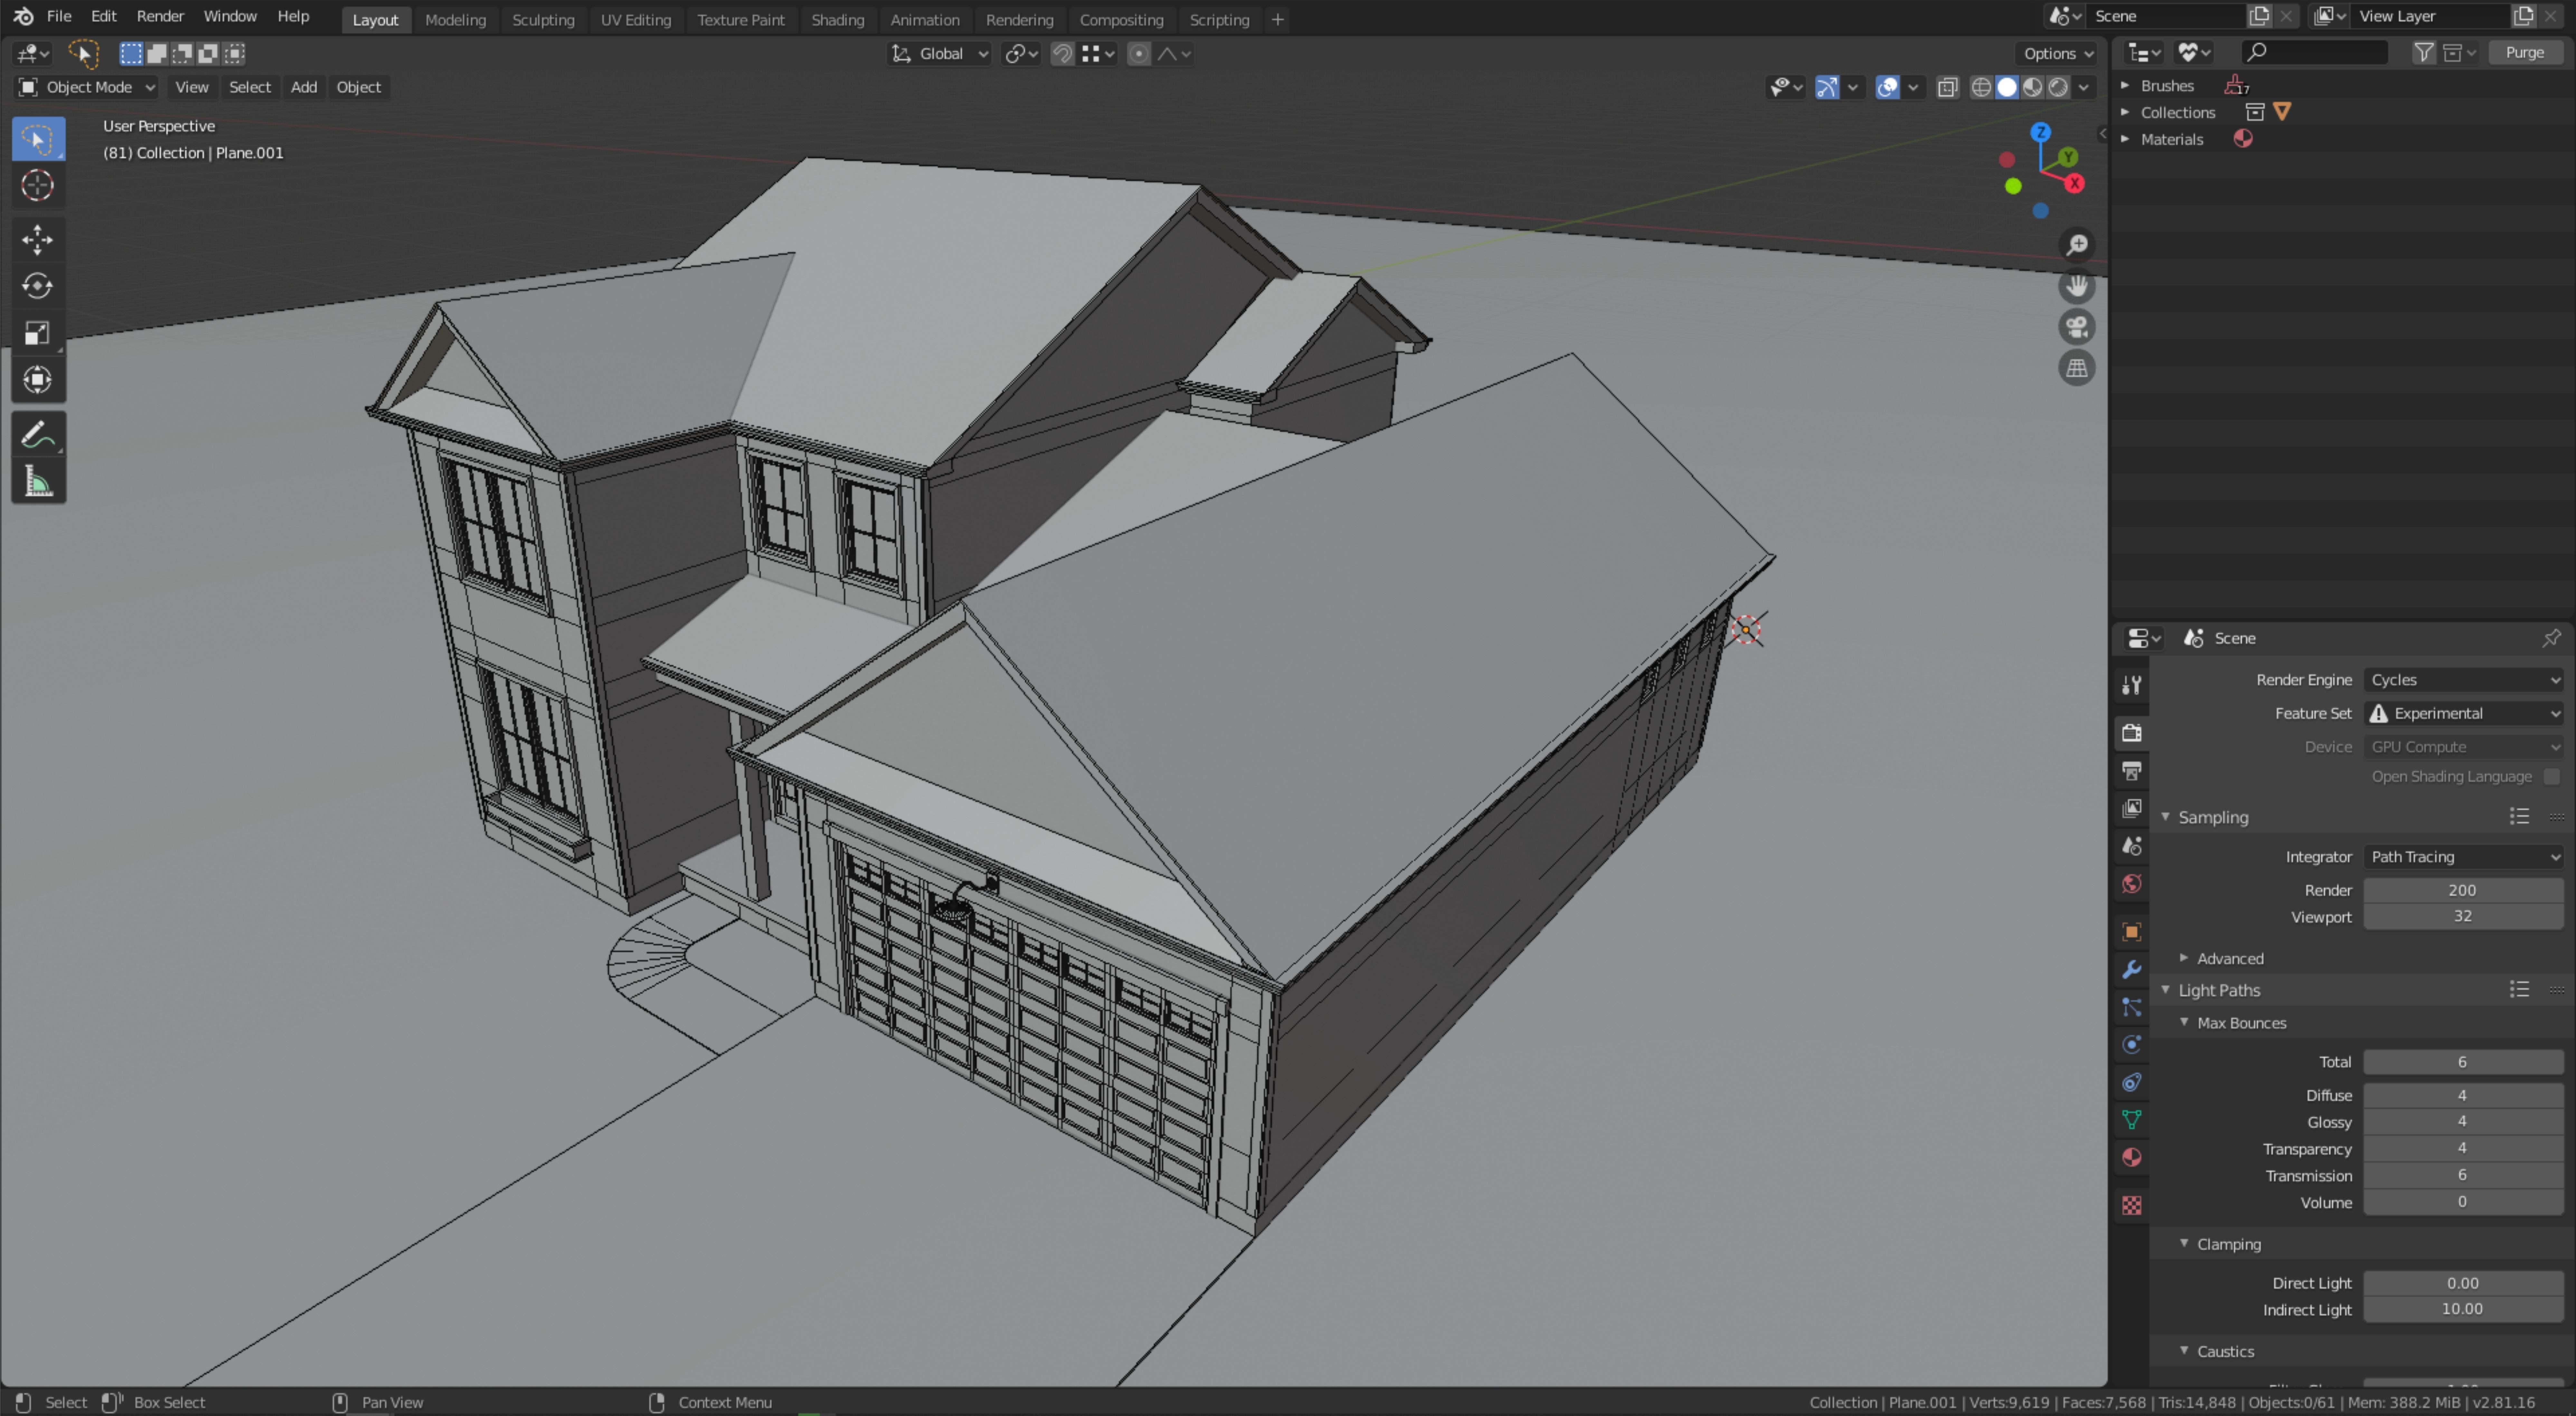Expand Brushes in the outliner
Screen dimensions: 2576x1416
[x=2125, y=86]
